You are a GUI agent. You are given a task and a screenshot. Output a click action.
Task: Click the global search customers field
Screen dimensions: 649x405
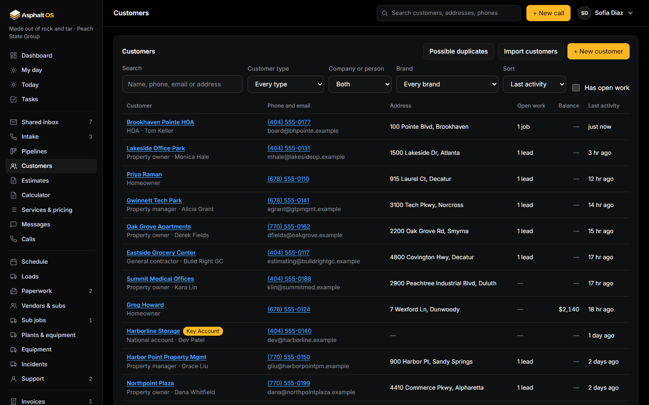tap(449, 13)
